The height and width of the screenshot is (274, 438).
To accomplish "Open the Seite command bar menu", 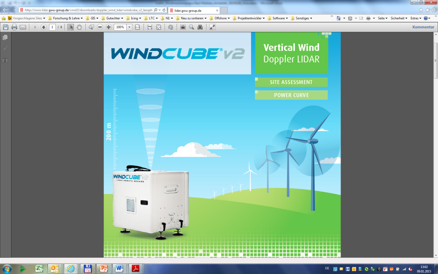I will tap(383, 18).
